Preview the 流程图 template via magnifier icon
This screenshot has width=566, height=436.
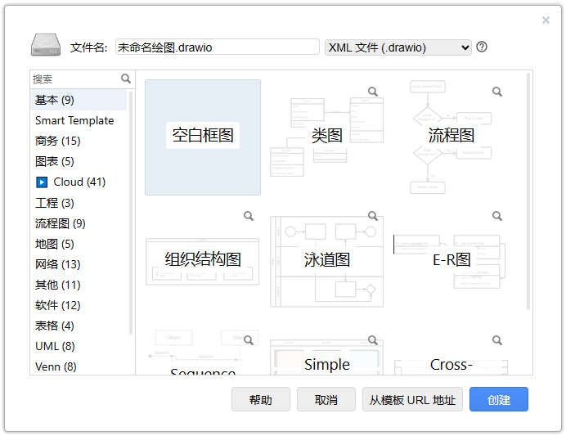pos(496,92)
